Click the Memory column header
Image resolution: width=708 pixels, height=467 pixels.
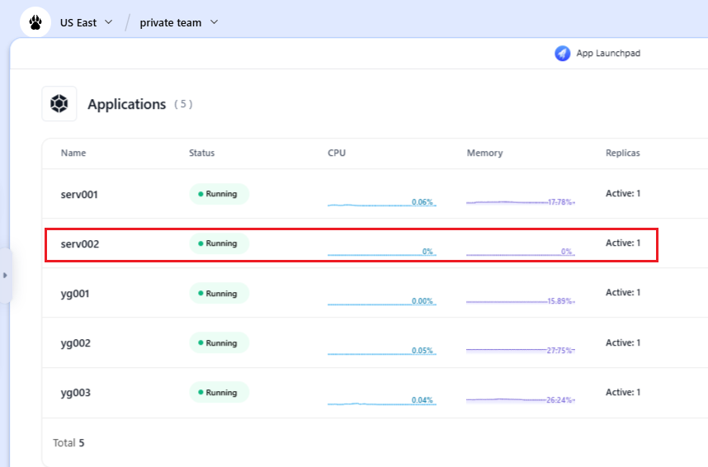(484, 153)
